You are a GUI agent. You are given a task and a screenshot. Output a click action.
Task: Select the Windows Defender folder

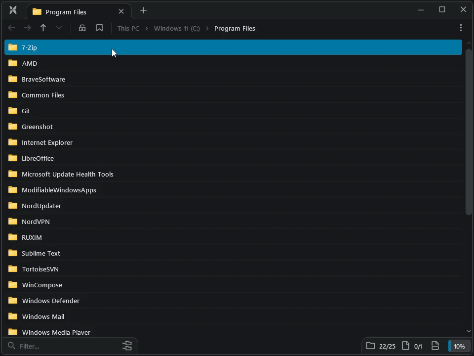[233, 301]
